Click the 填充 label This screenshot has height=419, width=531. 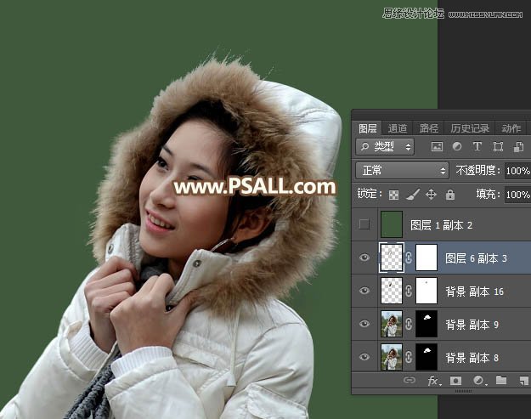pos(488,195)
